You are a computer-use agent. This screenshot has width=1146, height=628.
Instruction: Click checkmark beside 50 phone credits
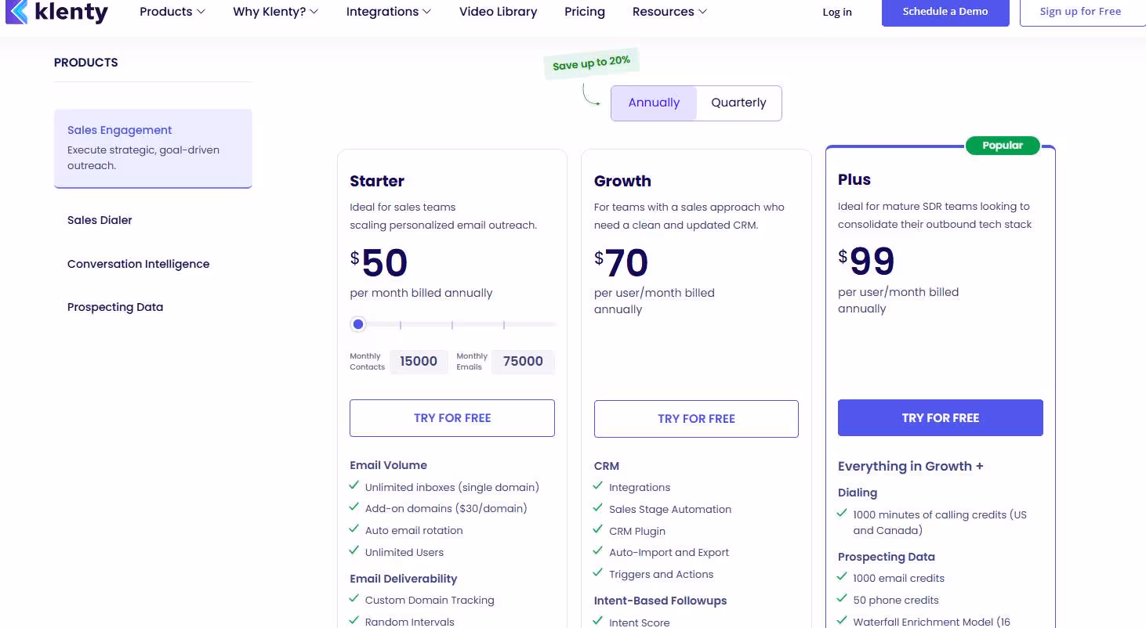pyautogui.click(x=843, y=599)
